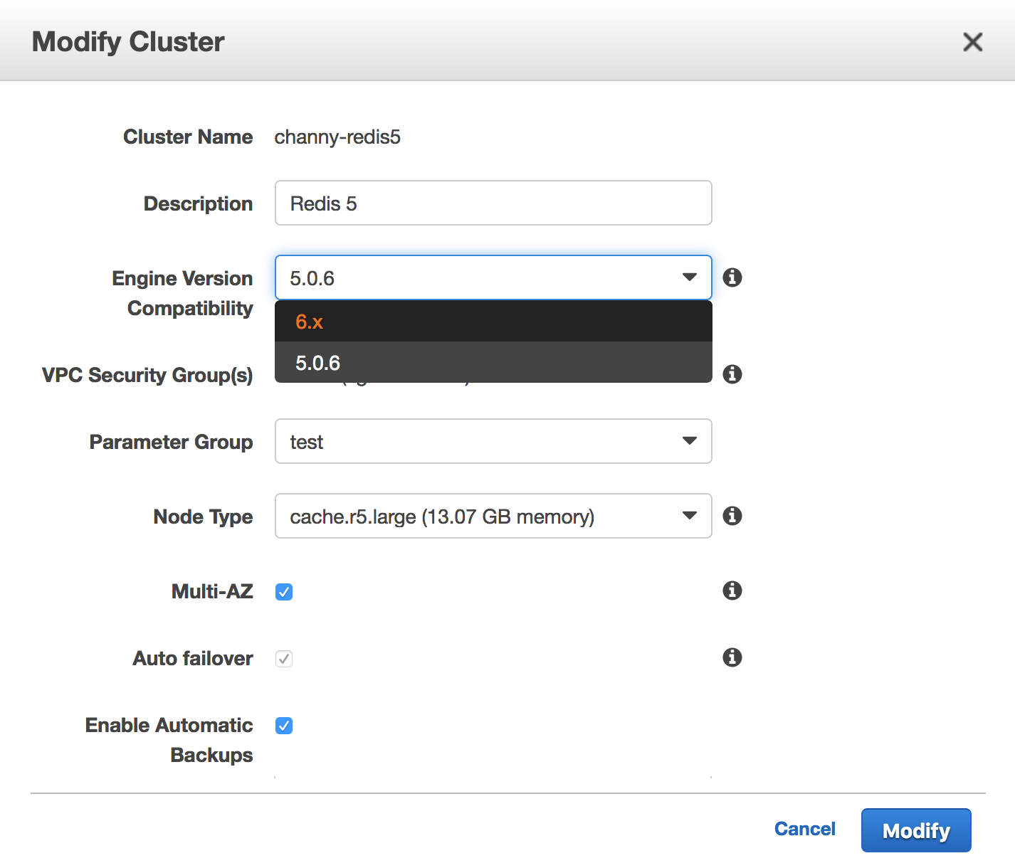Click the Cluster Name value channy-redis5
The height and width of the screenshot is (863, 1015).
point(337,137)
